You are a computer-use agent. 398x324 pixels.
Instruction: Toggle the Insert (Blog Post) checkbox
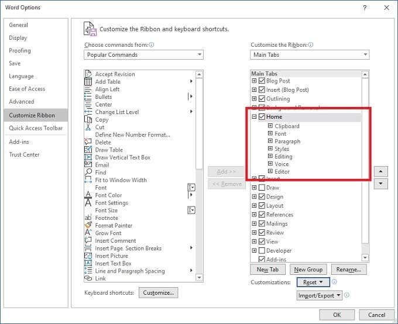(x=262, y=90)
